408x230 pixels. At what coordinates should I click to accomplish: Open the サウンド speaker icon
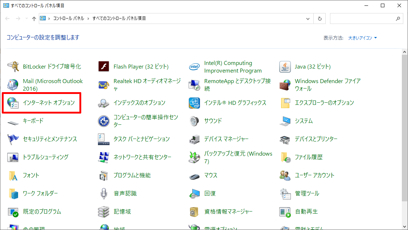[x=194, y=121]
